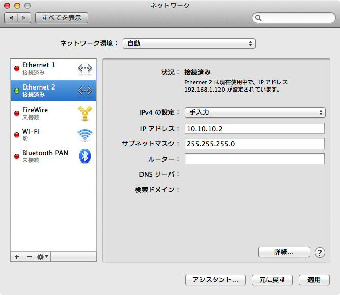Add a new network service with plus

click(17, 257)
